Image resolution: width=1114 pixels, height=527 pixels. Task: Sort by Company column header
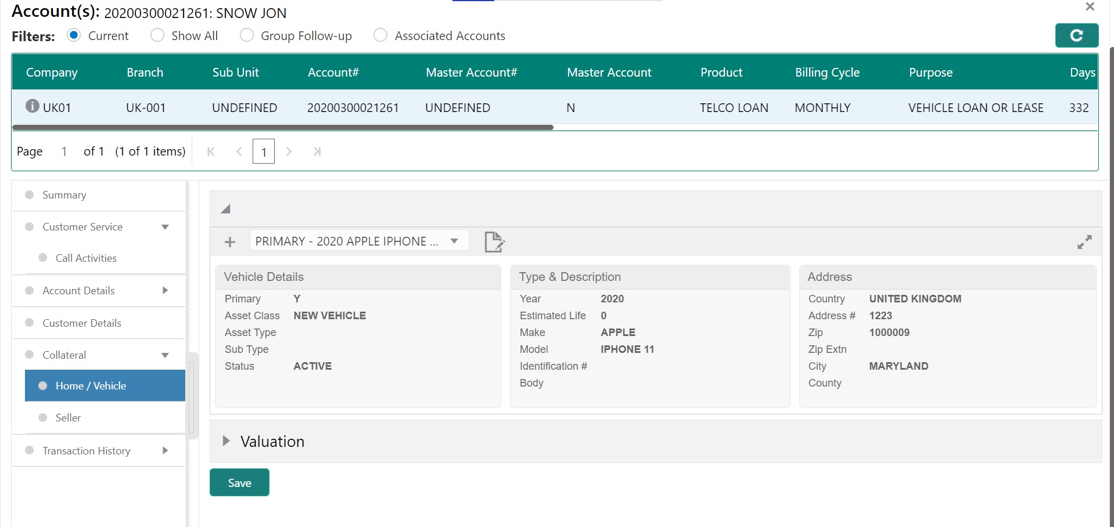pyautogui.click(x=52, y=72)
